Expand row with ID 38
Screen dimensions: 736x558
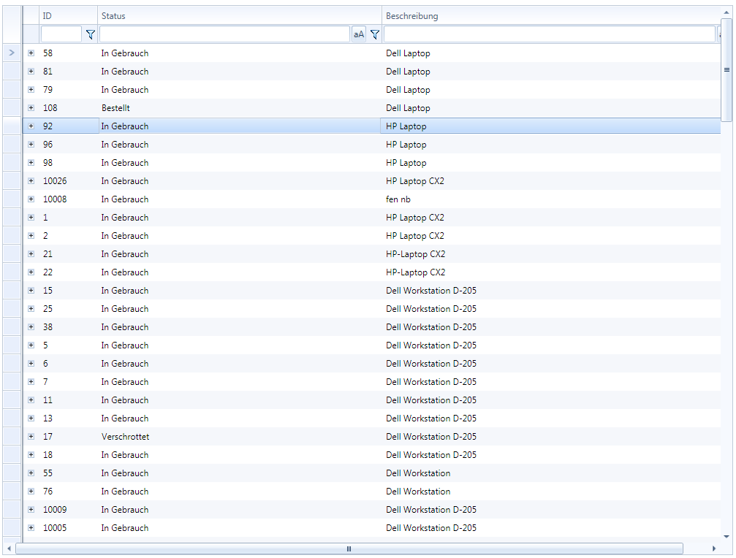tap(31, 326)
